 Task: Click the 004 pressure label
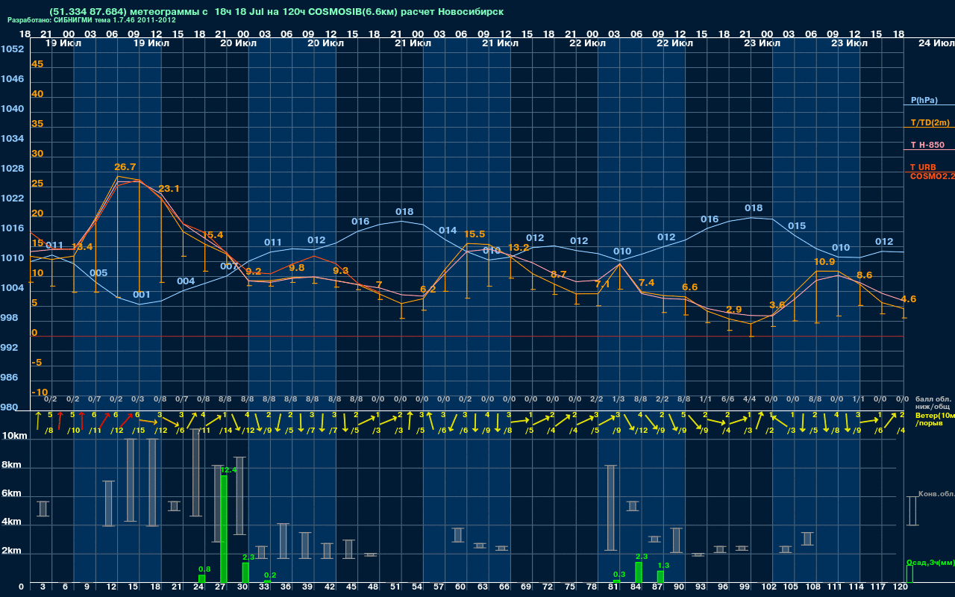click(x=186, y=281)
